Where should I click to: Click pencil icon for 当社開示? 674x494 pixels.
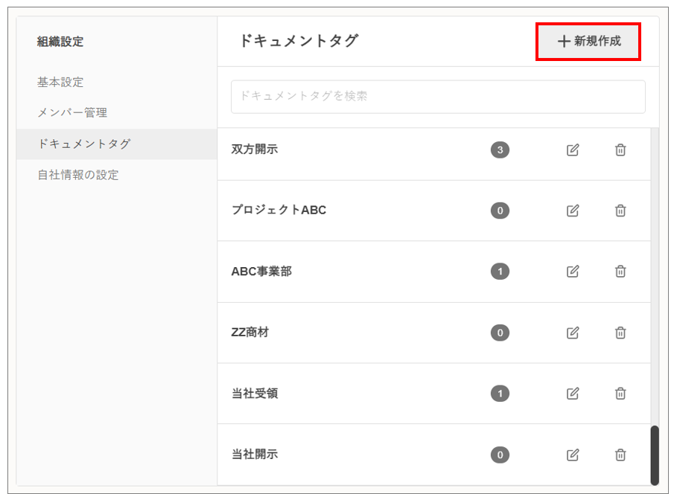click(x=573, y=455)
